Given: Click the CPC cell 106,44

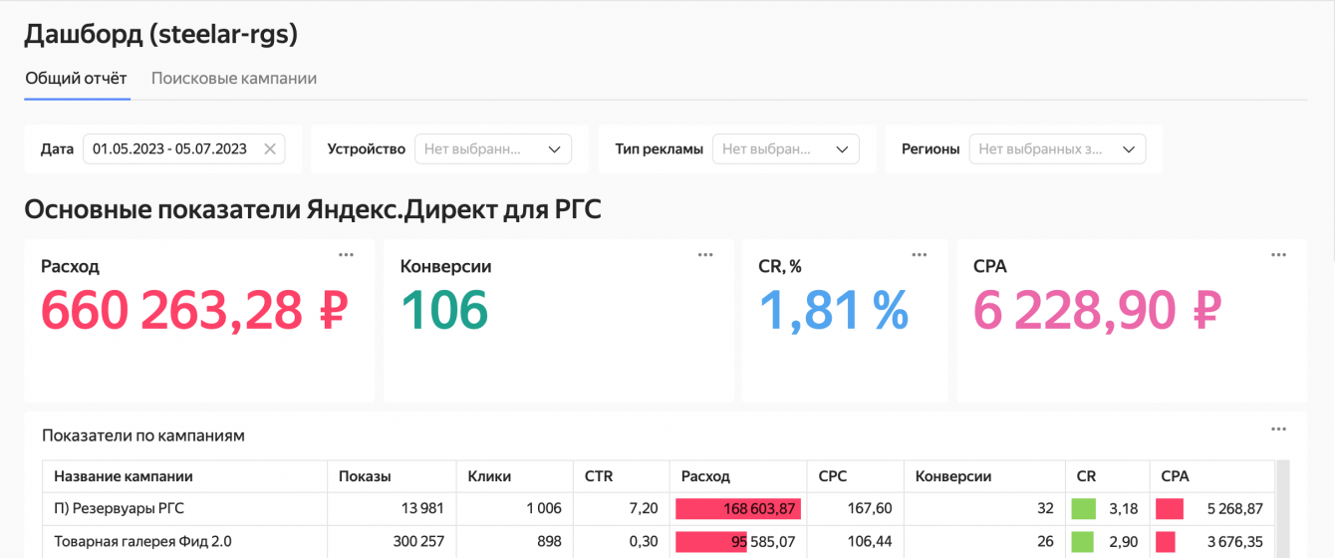Looking at the screenshot, I should pos(871,541).
